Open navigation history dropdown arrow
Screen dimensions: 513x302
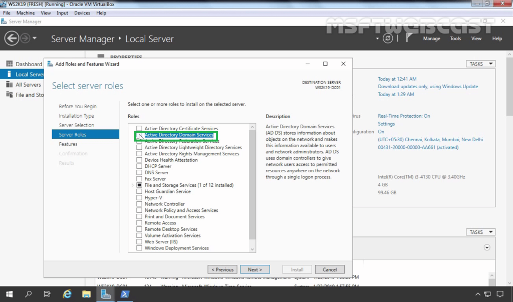(x=35, y=38)
